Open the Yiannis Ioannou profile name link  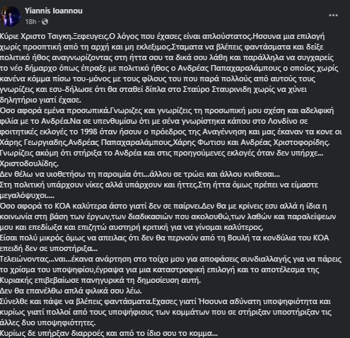[x=54, y=11]
